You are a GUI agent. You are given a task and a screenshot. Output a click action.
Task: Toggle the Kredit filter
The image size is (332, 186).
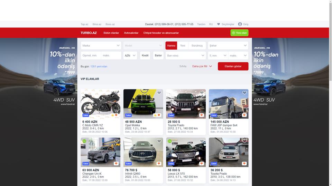[145, 55]
